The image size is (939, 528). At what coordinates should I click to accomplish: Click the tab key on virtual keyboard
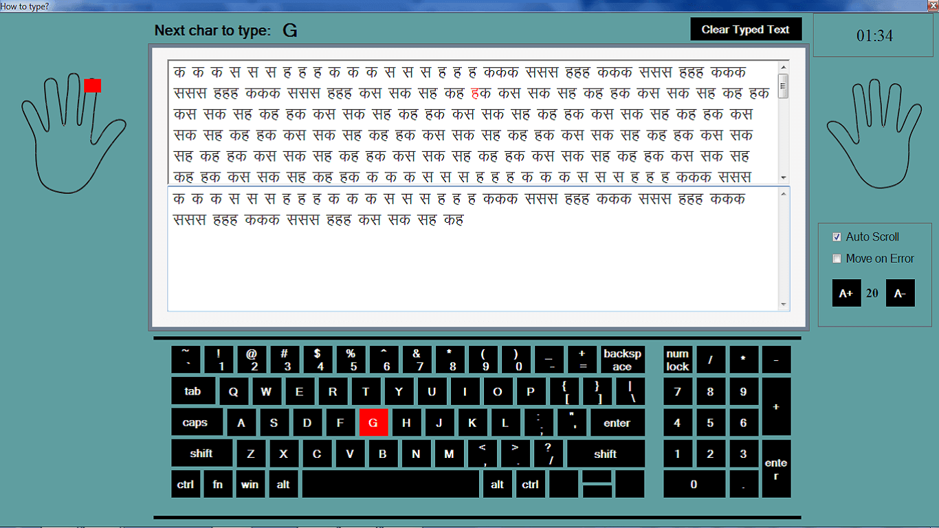click(x=192, y=391)
